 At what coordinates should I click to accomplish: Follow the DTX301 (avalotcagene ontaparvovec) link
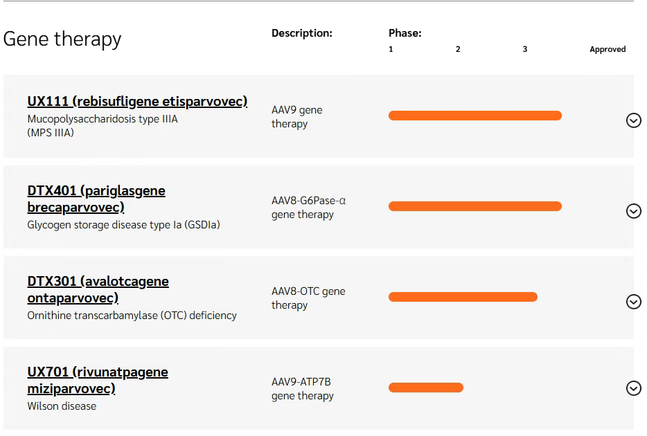98,289
